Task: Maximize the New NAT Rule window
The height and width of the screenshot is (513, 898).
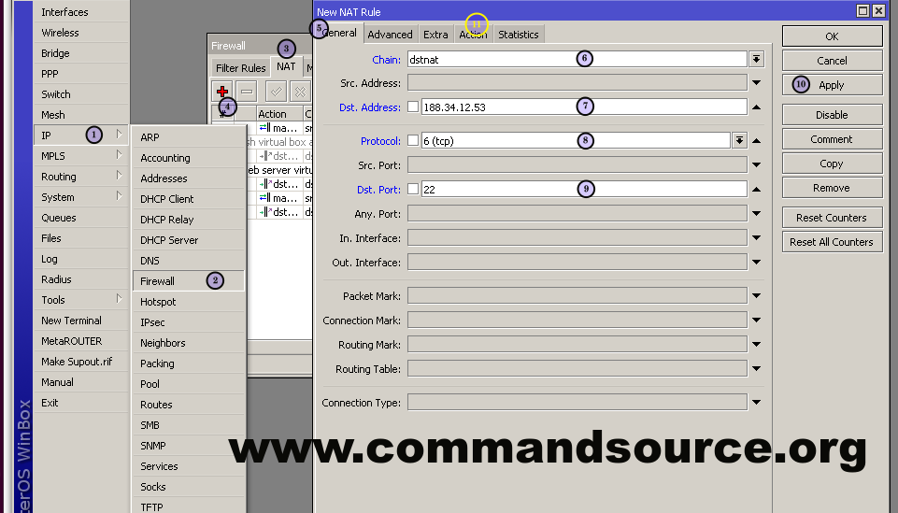Action: click(x=862, y=10)
